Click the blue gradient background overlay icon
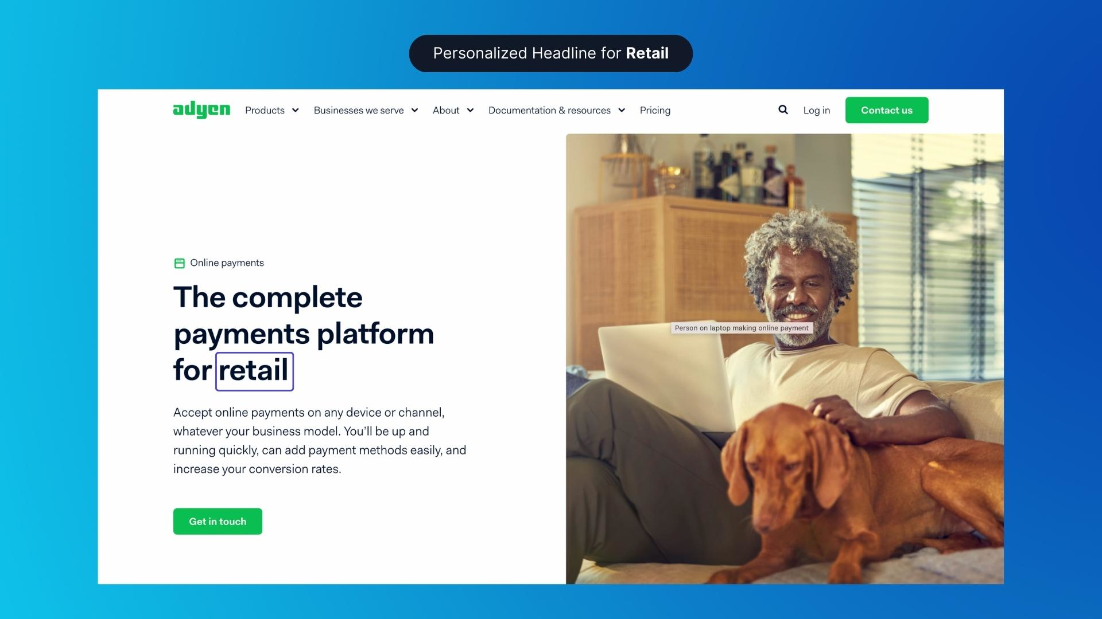Screen dimensions: 1102x619 pyautogui.click(x=551, y=309)
